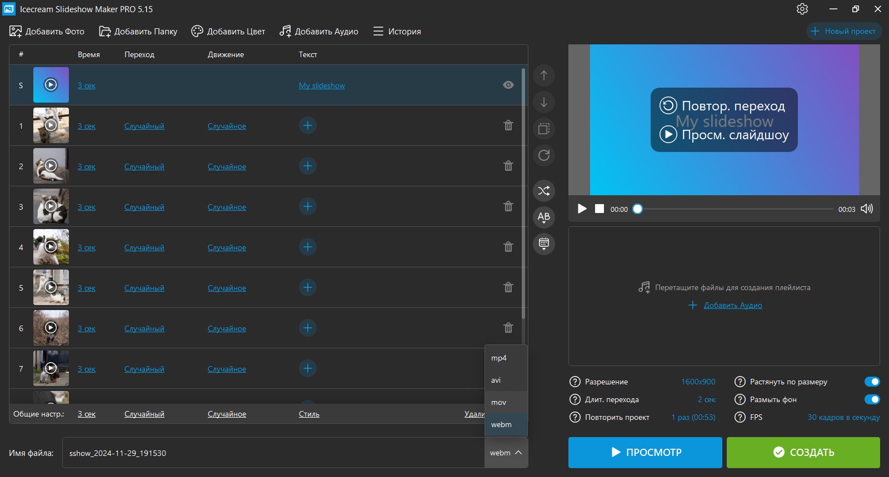
Task: Click the shuffle slides icon
Action: tap(544, 191)
